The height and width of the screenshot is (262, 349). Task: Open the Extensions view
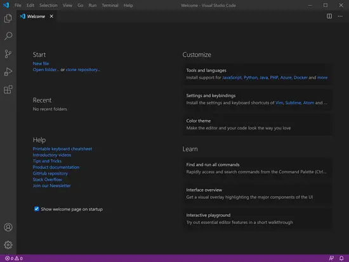[x=8, y=89]
